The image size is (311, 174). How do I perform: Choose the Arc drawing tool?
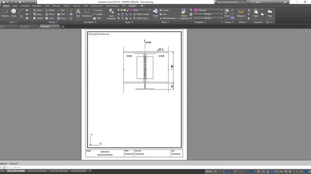21,13
